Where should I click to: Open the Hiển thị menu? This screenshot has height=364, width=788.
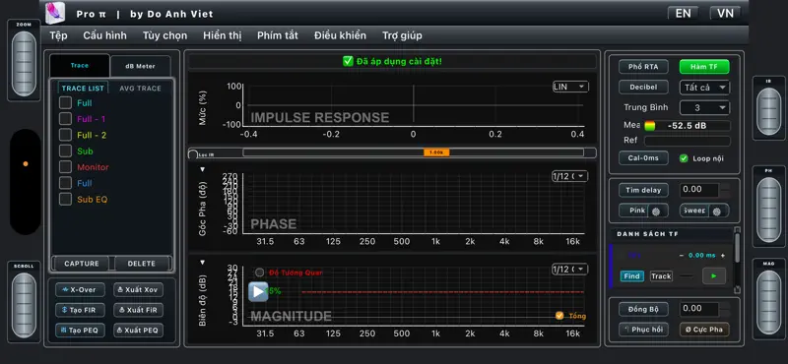pos(223,35)
